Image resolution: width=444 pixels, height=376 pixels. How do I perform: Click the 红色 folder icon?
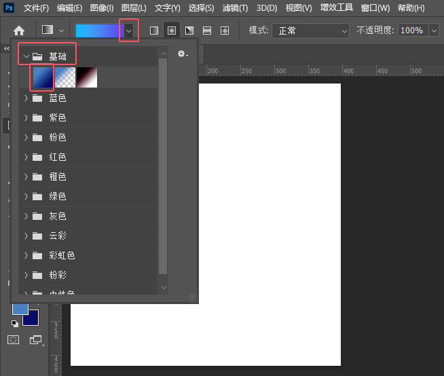pos(37,157)
